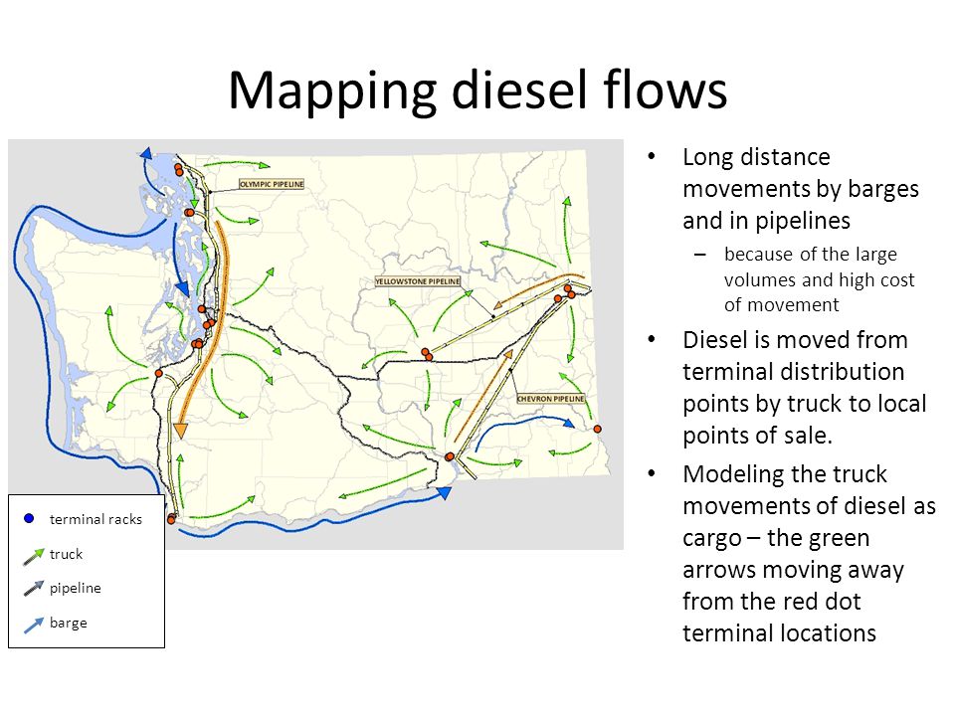
Task: Select the "CHEVRON PIPELINE" map label
Action: [x=551, y=398]
